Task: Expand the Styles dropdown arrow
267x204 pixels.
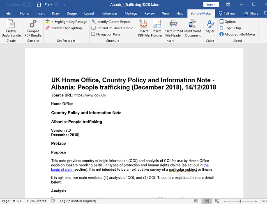Action: 210,35
